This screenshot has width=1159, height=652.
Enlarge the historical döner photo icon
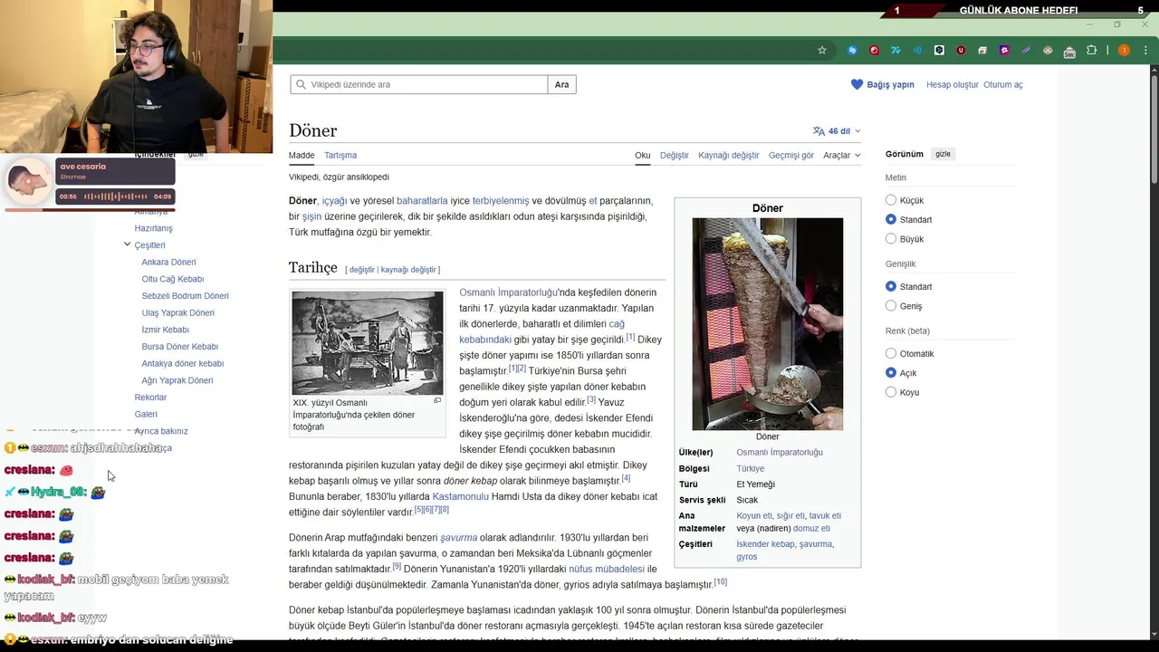click(437, 400)
